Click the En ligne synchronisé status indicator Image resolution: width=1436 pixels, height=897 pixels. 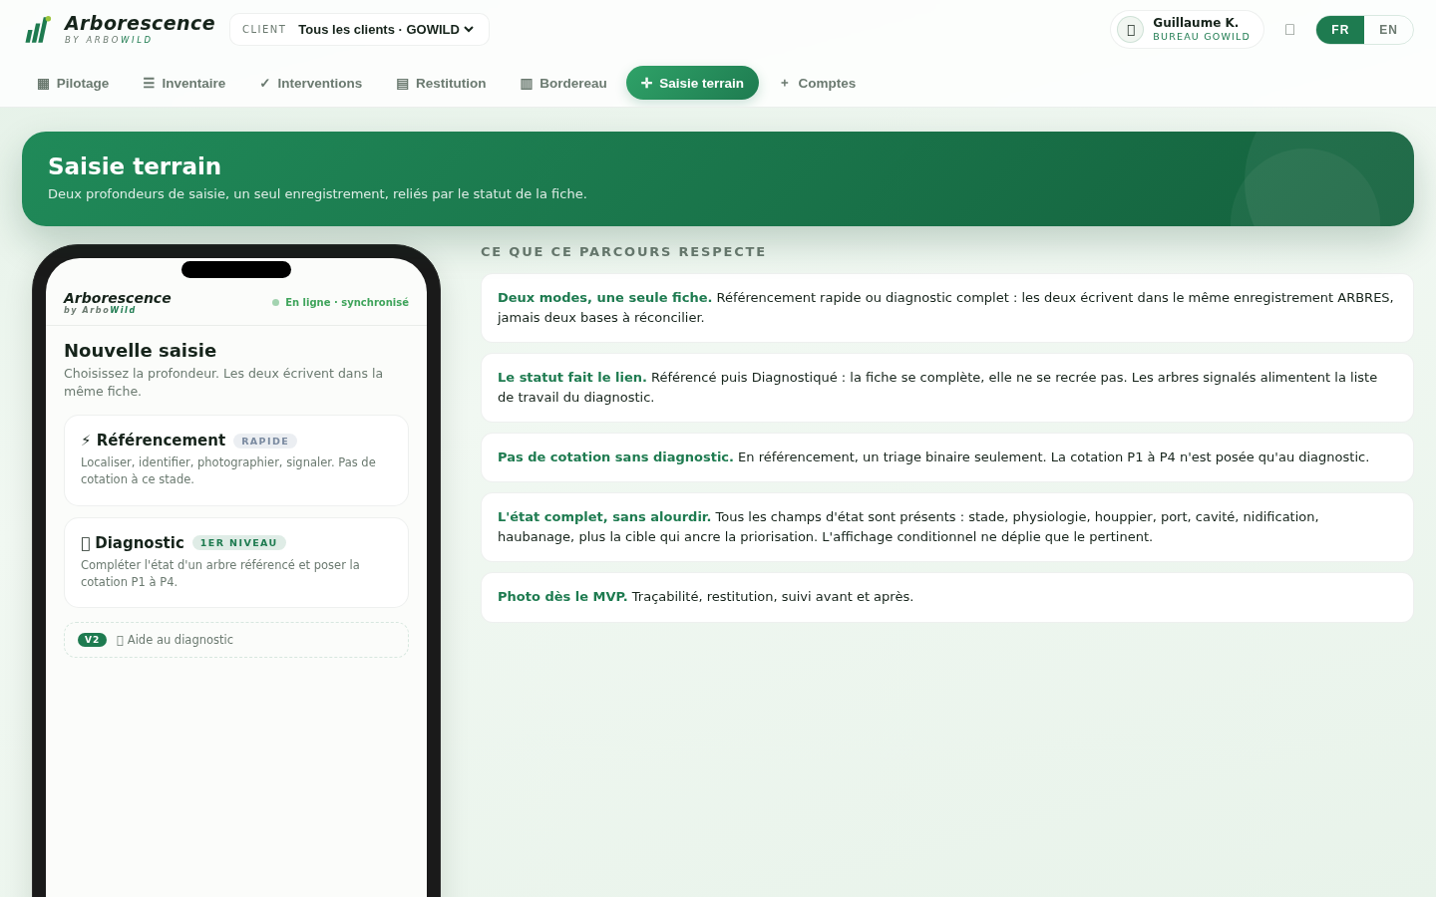click(340, 302)
